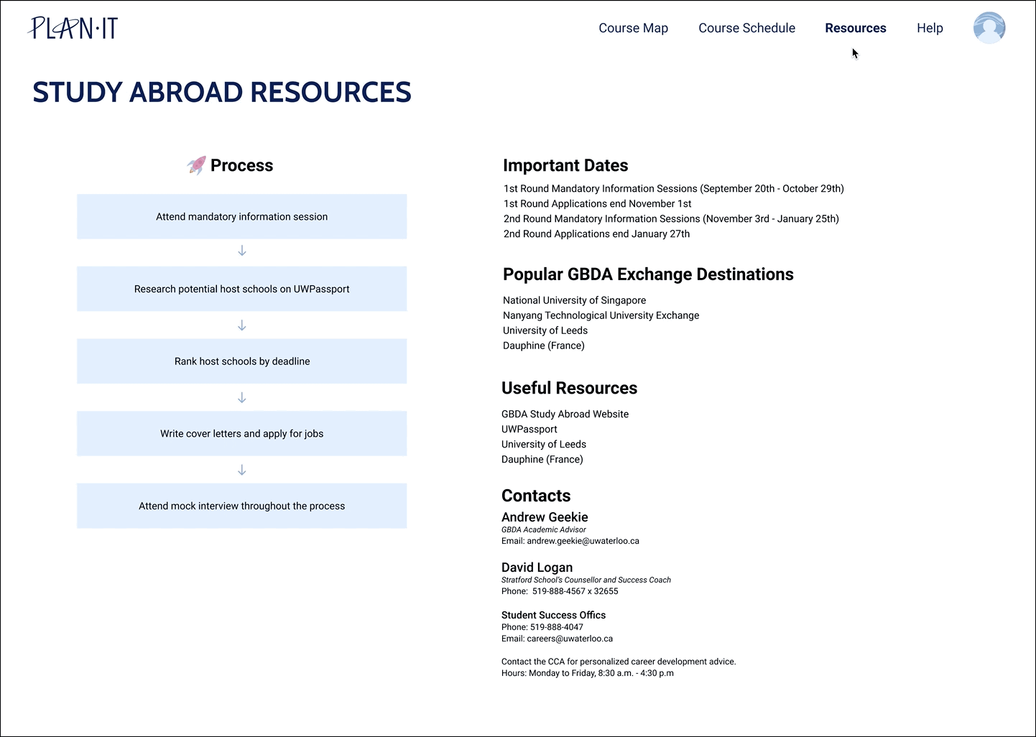
Task: Open the University of Leeds resource
Action: (x=544, y=444)
